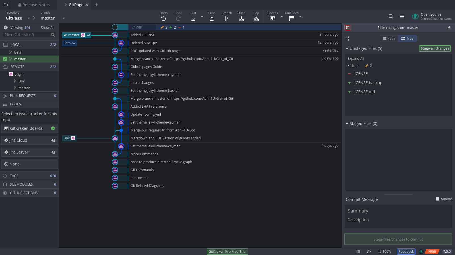Click Show All link

[47, 27]
